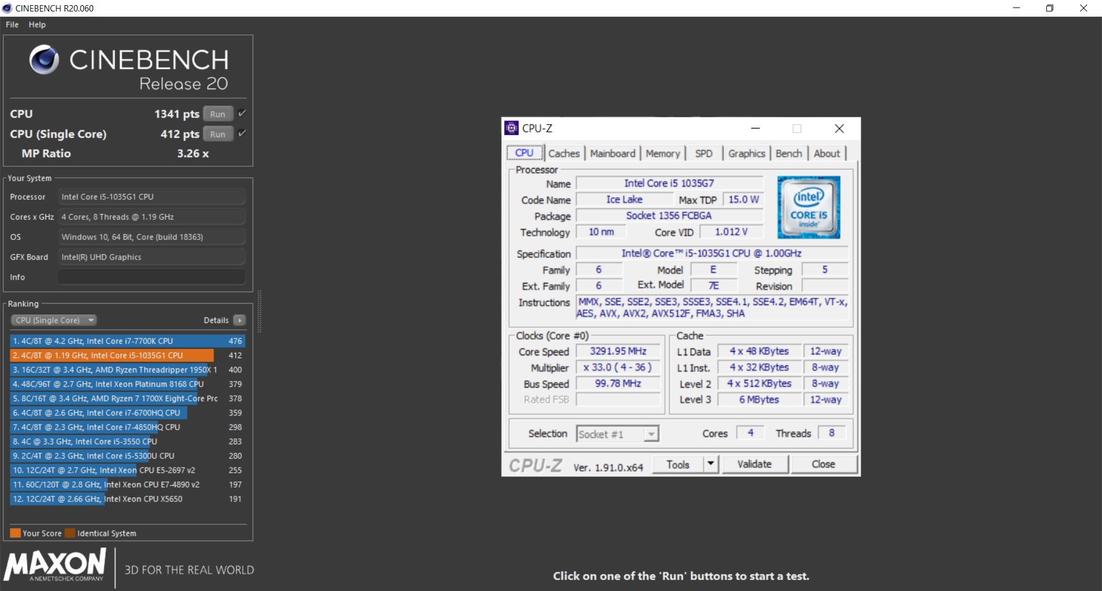Switch to the Memory tab in CPU-Z
This screenshot has width=1102, height=591.
coord(663,153)
